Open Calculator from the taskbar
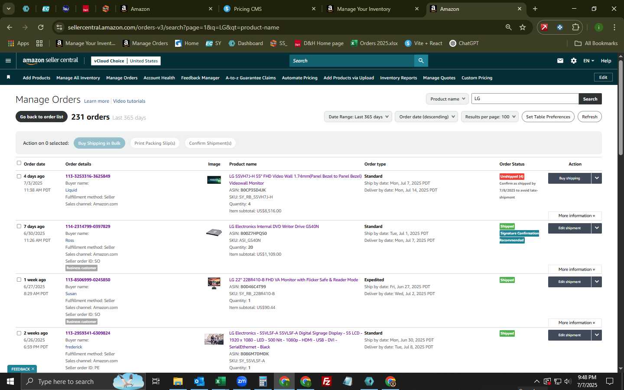This screenshot has height=390, width=624. 263,381
